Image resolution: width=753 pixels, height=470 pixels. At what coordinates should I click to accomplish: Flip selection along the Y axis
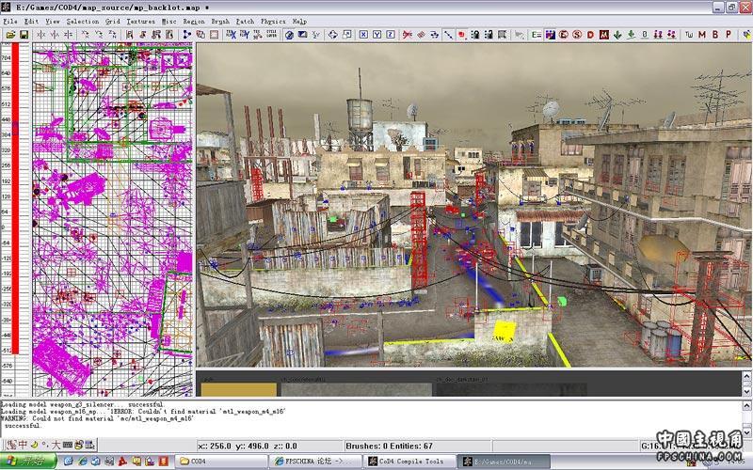click(55, 35)
